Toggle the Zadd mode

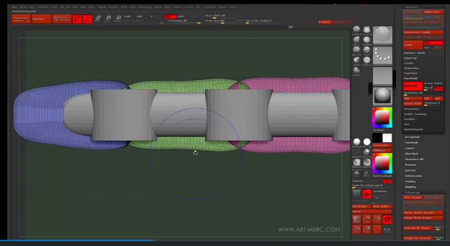(x=170, y=16)
